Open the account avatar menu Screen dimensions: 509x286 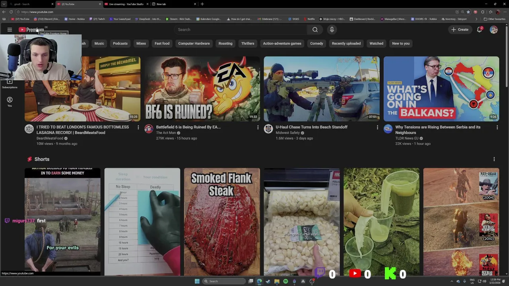click(493, 29)
